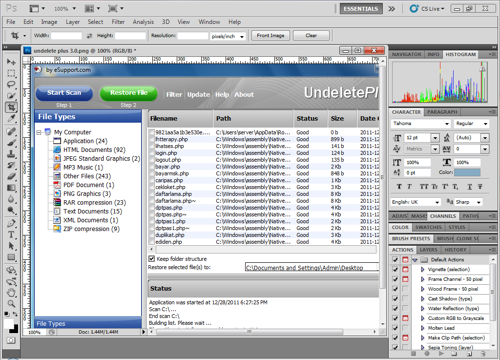Expand the Sepia Toning (layer) action
Screen dimensions: 500x360
[423, 348]
